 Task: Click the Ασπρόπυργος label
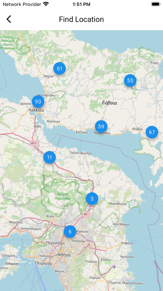point(31,229)
